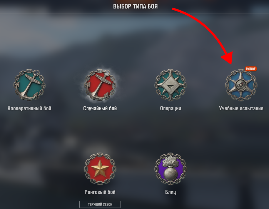The image size is (269, 209).
Task: Click the НОВОЕ badge on Учебные испытания
Action: coord(251,69)
